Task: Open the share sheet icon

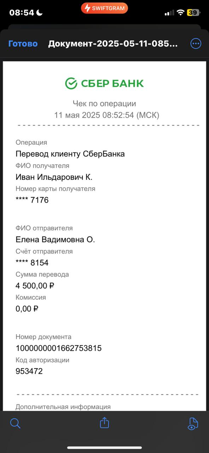Action: pyautogui.click(x=104, y=423)
